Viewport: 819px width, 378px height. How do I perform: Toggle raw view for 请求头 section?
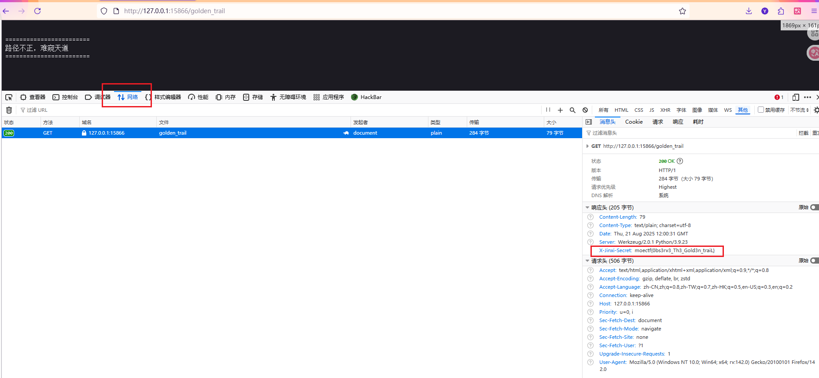coord(814,261)
